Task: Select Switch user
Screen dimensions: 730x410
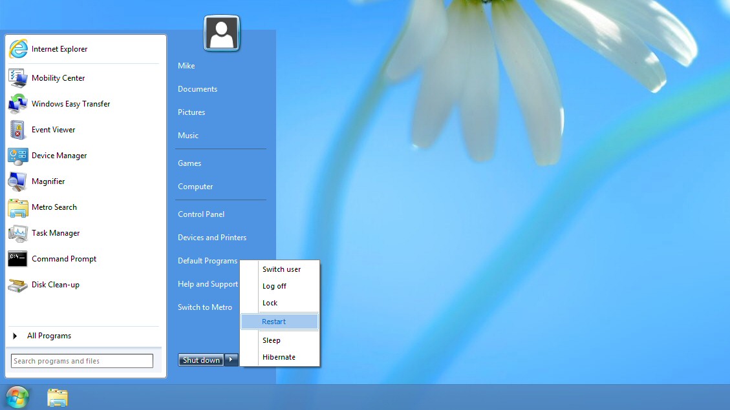Action: [281, 269]
